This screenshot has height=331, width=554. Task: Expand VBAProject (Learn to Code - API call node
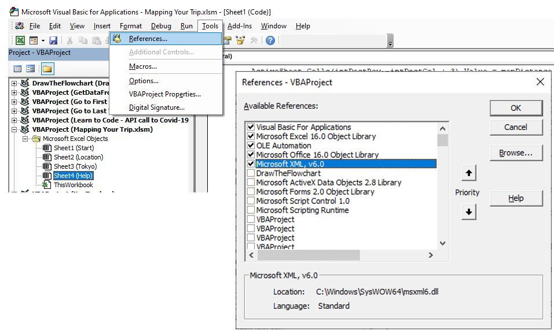coord(14,120)
